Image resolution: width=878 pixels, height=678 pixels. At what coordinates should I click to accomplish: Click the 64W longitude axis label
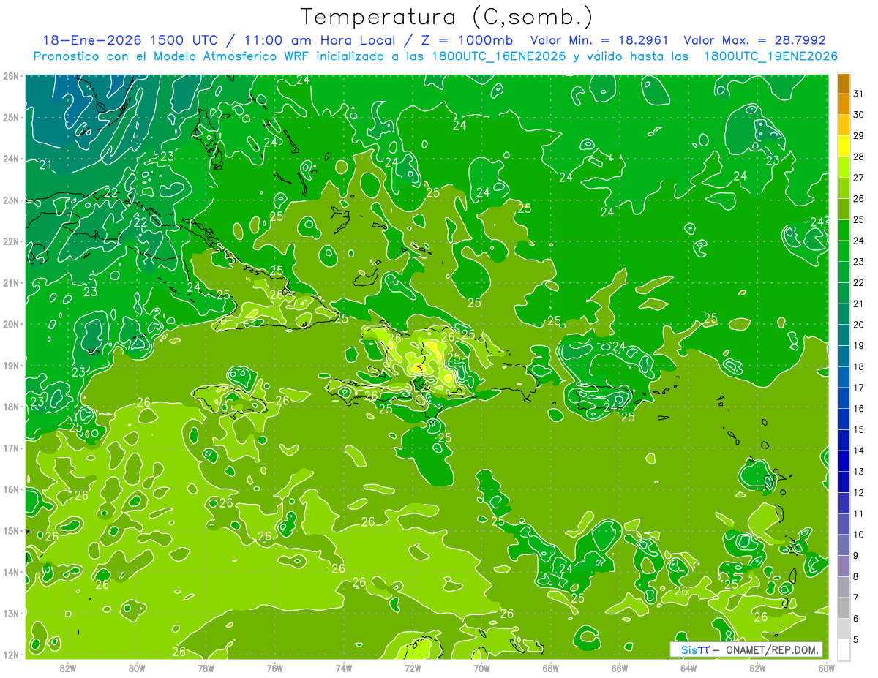coord(688,668)
